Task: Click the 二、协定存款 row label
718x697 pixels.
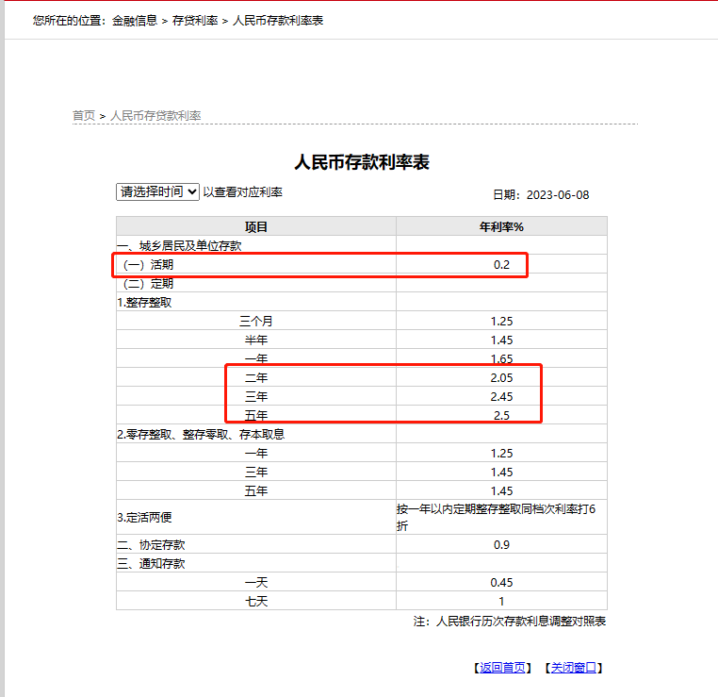Action: point(151,545)
